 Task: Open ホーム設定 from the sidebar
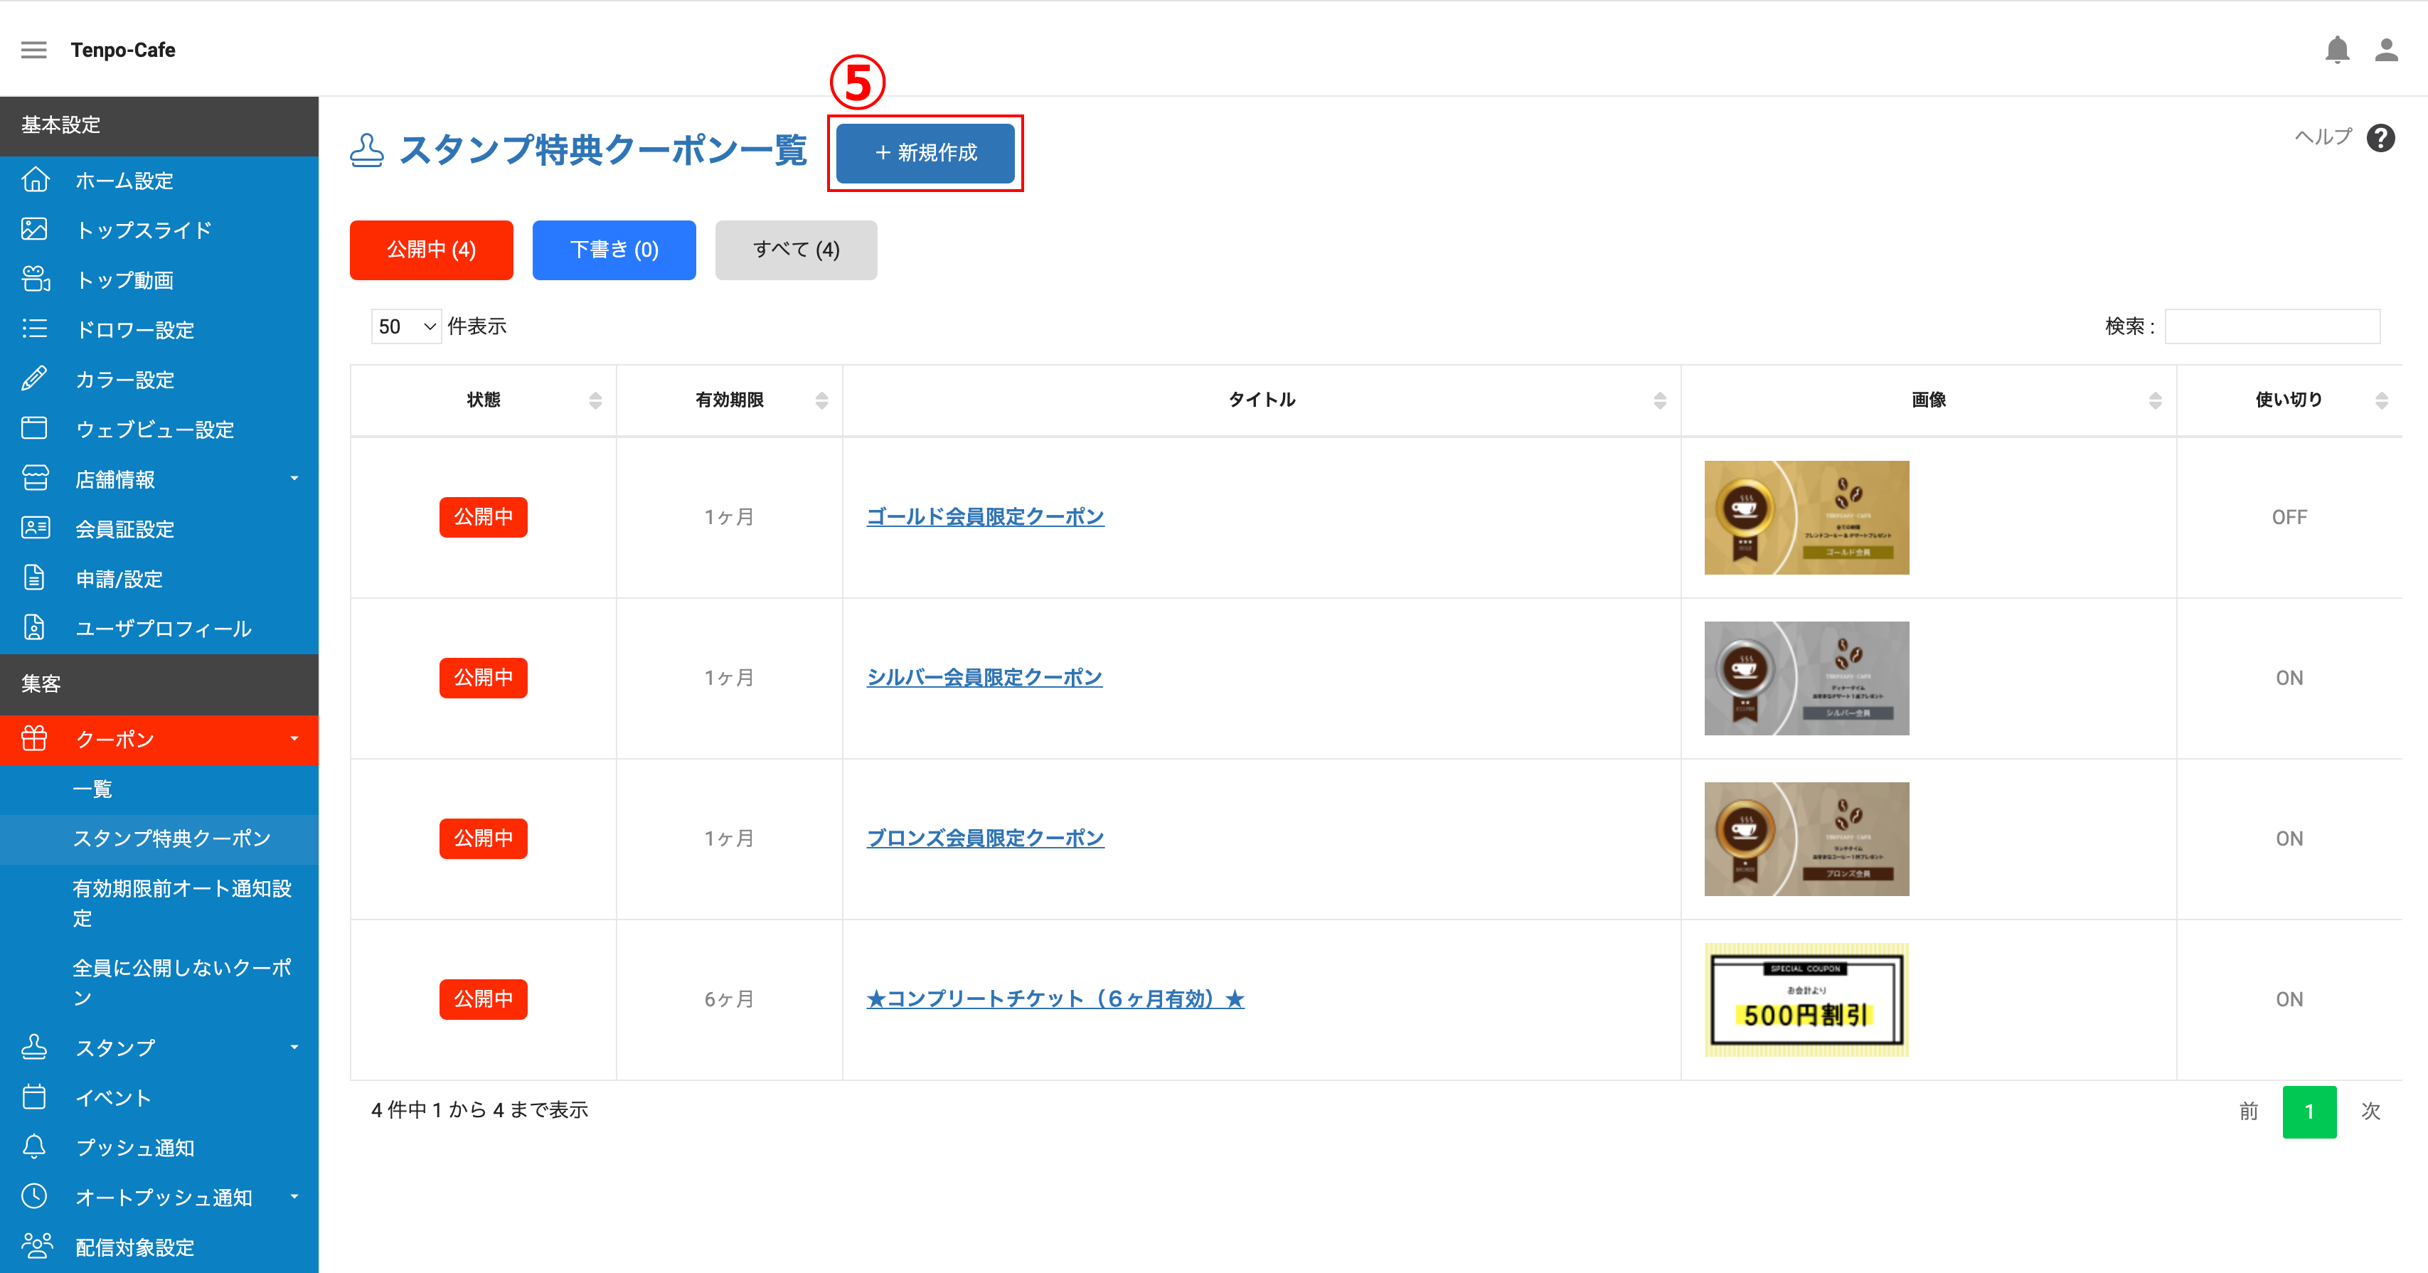tap(159, 180)
